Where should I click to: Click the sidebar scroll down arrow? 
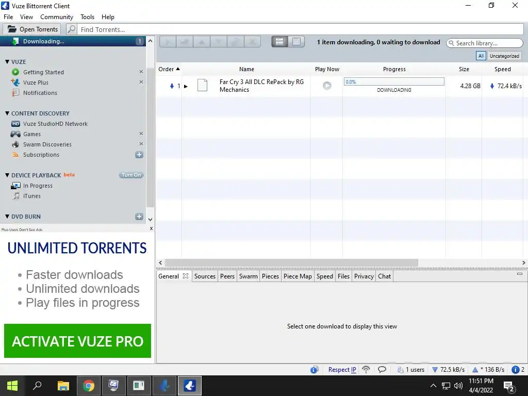(150, 219)
